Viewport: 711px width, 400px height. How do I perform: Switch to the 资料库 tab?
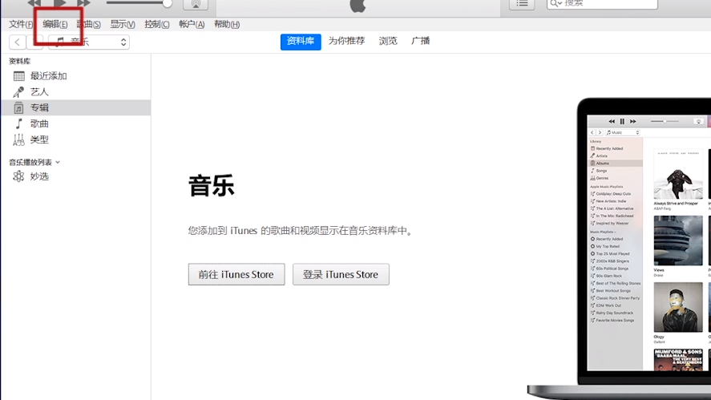click(301, 41)
